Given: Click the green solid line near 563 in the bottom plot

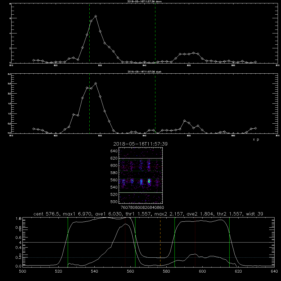Looking at the screenshot, I should point(135,242).
